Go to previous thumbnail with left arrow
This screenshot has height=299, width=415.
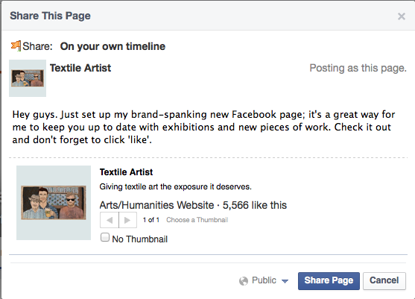click(x=110, y=220)
